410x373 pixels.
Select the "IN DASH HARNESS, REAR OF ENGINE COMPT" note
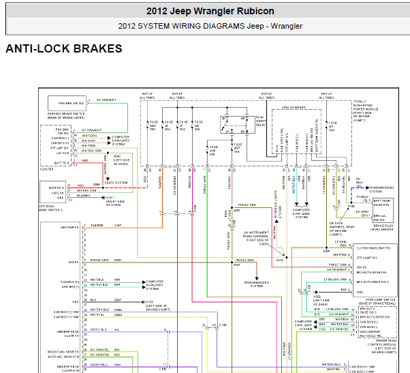coord(342,229)
